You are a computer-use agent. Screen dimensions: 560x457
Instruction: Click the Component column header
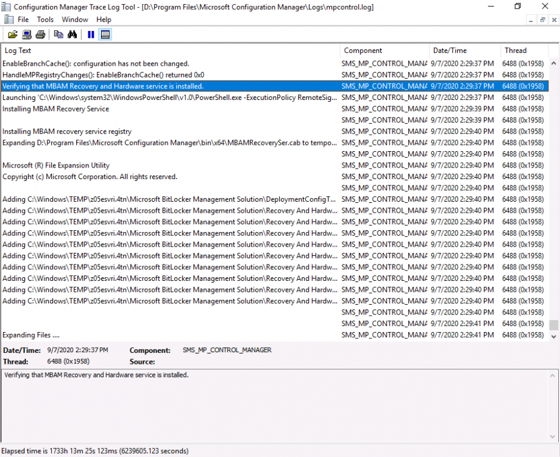pyautogui.click(x=385, y=51)
